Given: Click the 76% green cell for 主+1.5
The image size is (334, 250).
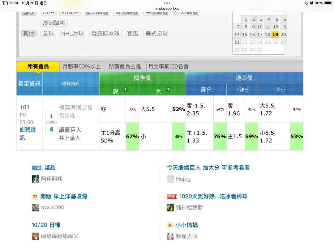Looking at the screenshot, I should coord(220,136).
